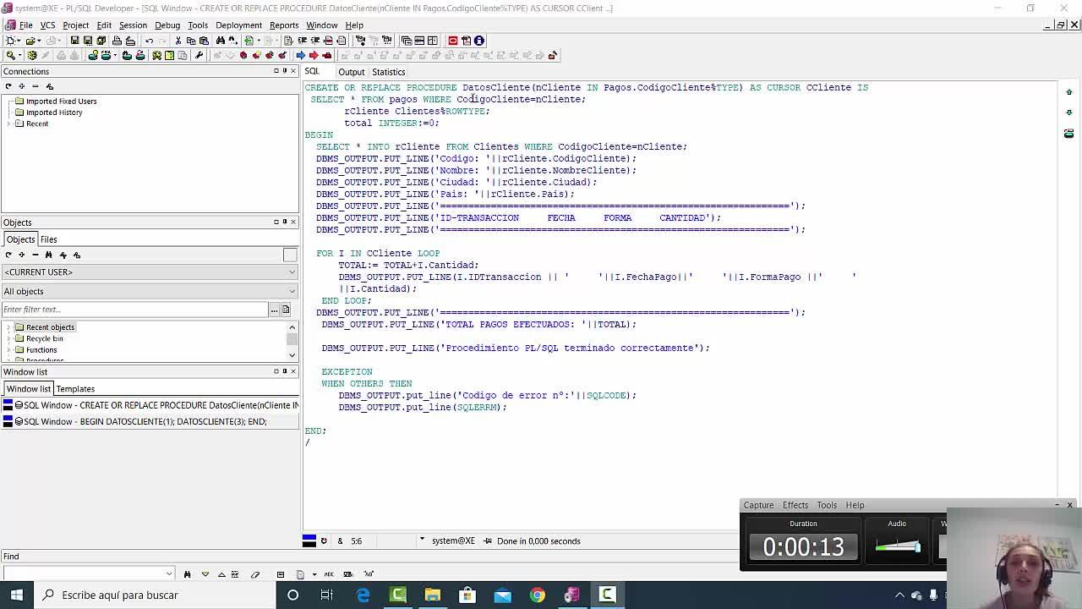This screenshot has width=1082, height=609.
Task: Click the Cut scissors icon
Action: pyautogui.click(x=178, y=41)
